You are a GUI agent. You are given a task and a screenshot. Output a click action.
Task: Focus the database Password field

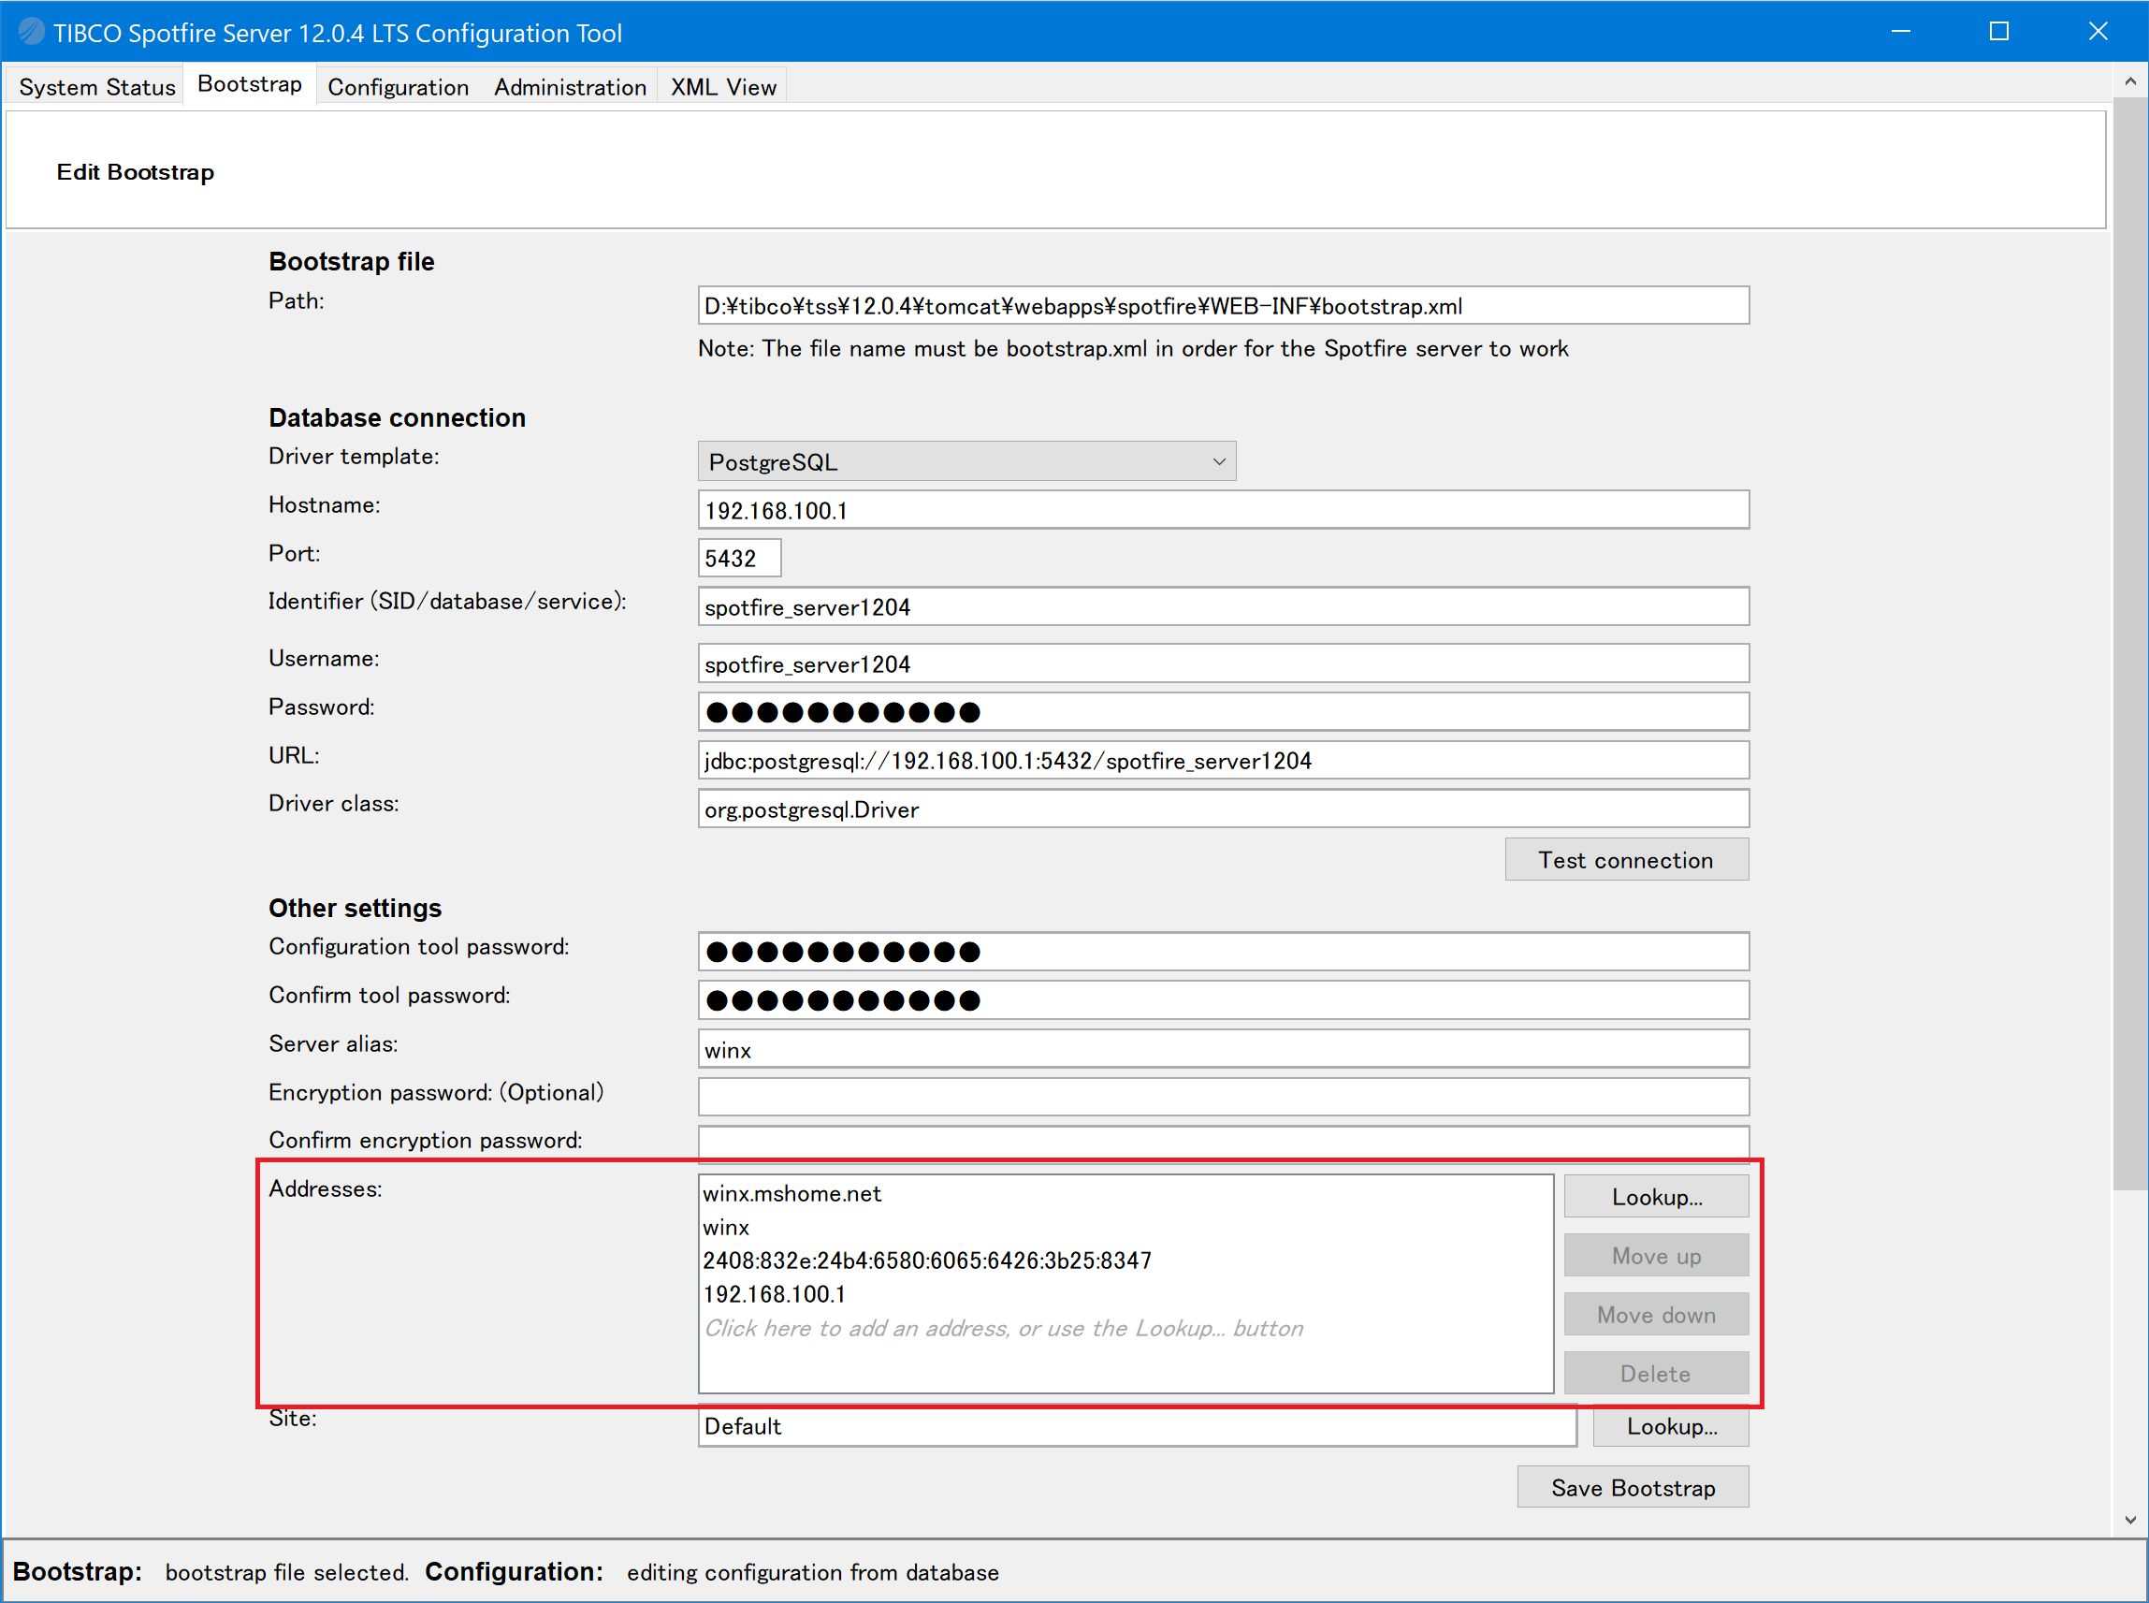pyautogui.click(x=1223, y=711)
